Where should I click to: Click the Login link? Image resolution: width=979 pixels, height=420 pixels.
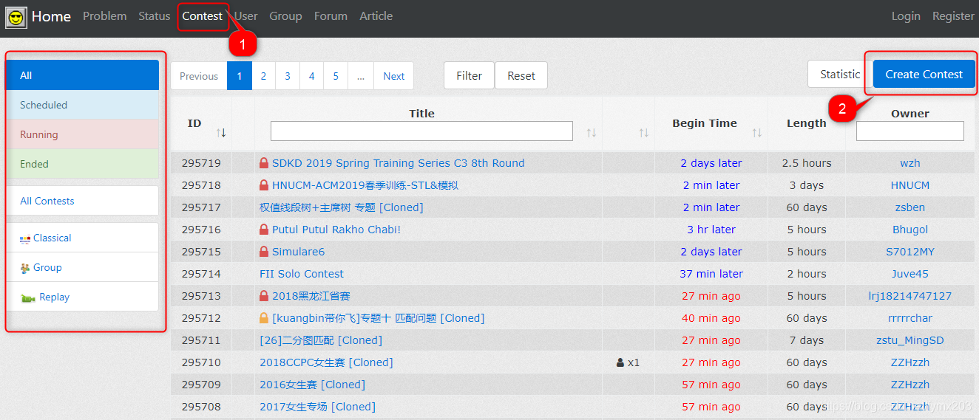point(906,16)
